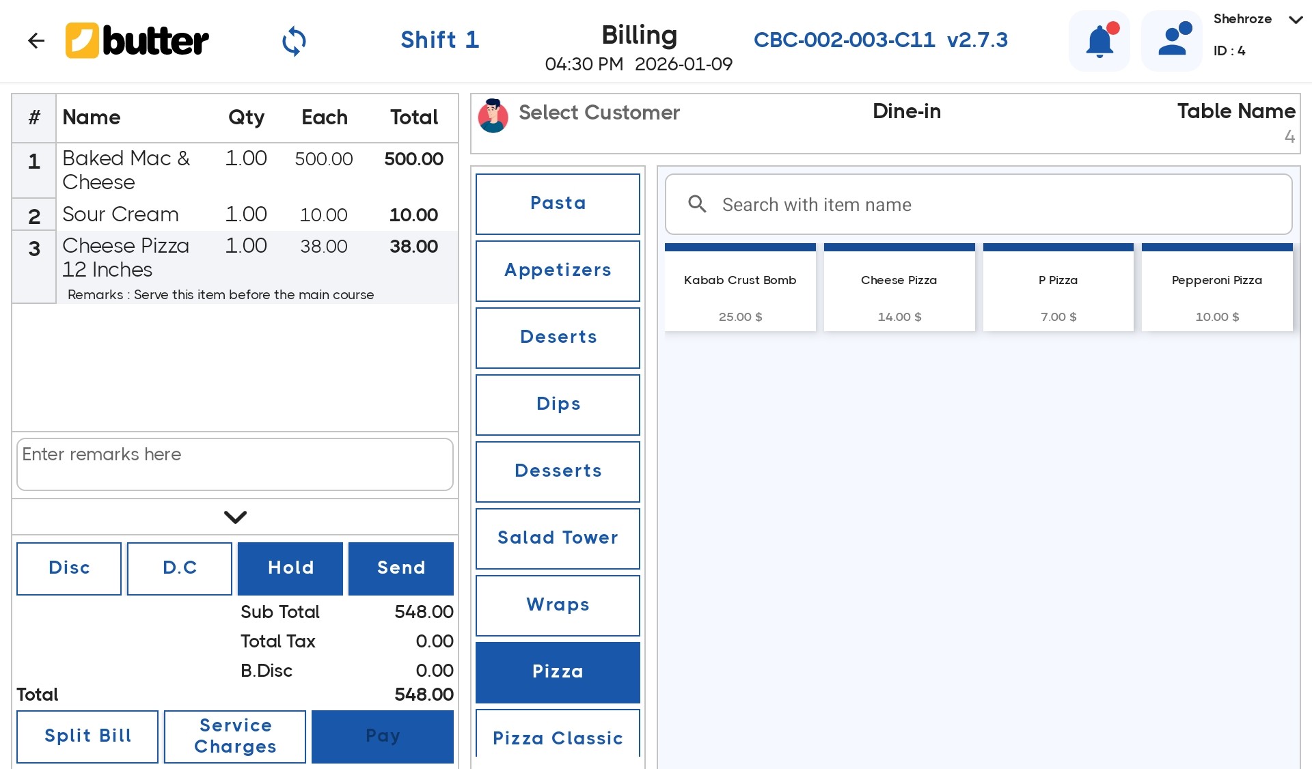The height and width of the screenshot is (769, 1312).
Task: Click the butter logo
Action: (x=137, y=40)
